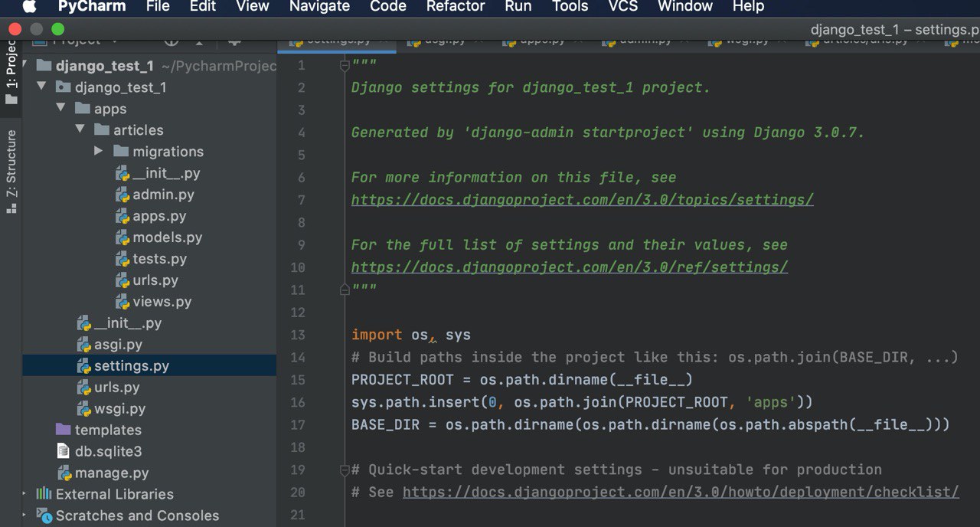This screenshot has width=980, height=527.
Task: Click the views.py Python icon
Action: (x=122, y=302)
